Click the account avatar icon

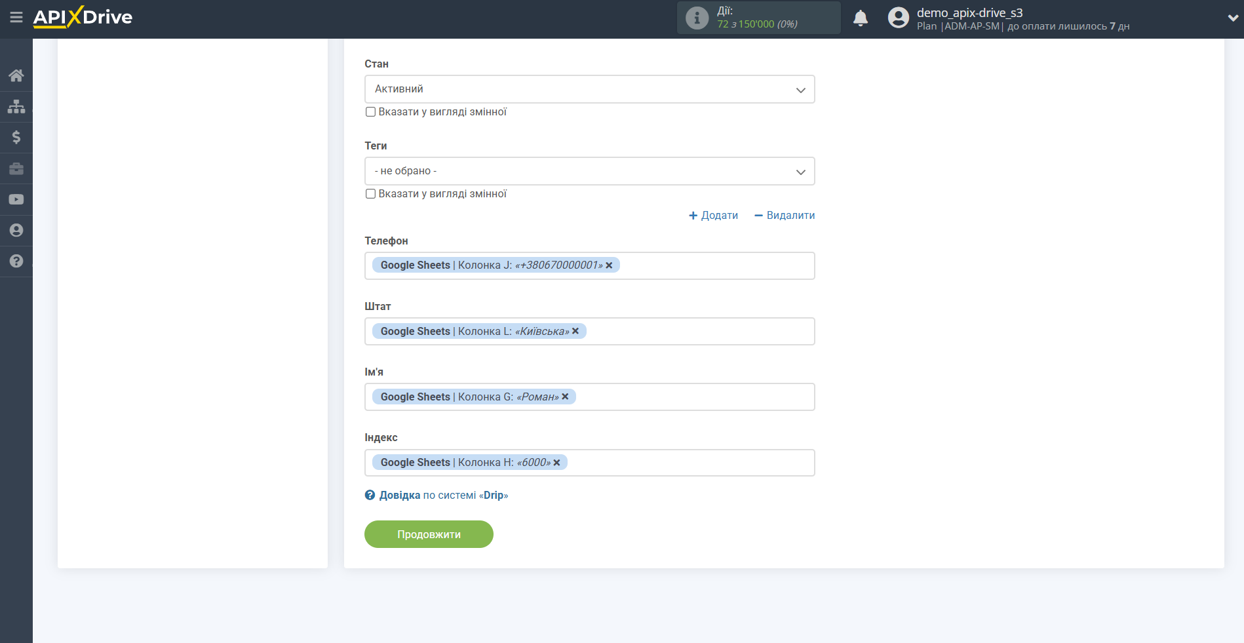click(x=898, y=18)
